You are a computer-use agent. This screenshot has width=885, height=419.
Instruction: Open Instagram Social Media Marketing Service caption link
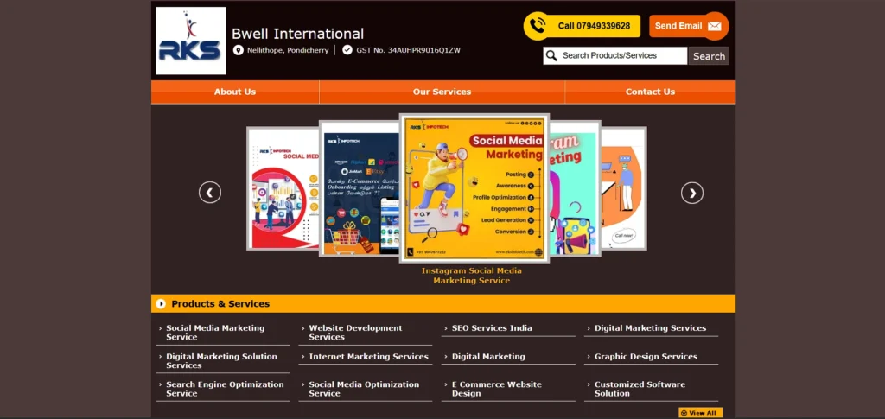point(472,276)
